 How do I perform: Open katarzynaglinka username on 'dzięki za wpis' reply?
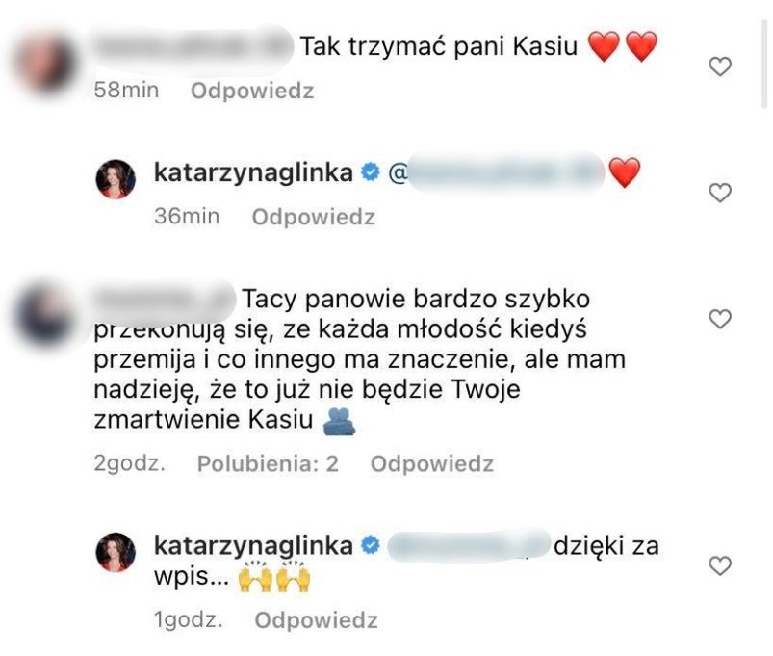[x=253, y=545]
